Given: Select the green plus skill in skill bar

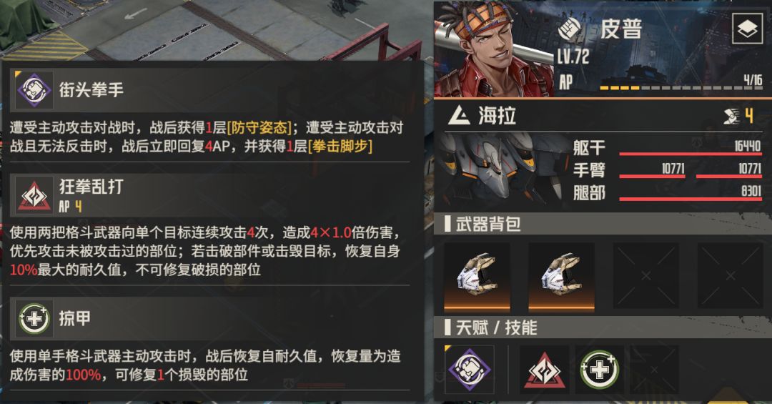Looking at the screenshot, I should pos(599,369).
